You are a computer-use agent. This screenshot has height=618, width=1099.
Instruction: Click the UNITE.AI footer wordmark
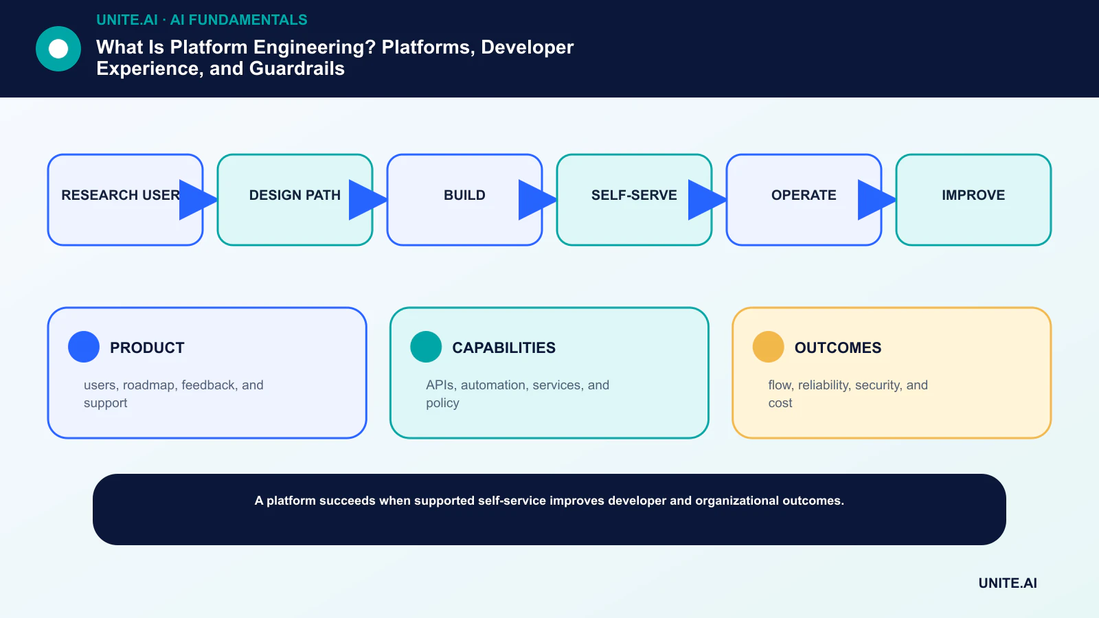click(1008, 583)
